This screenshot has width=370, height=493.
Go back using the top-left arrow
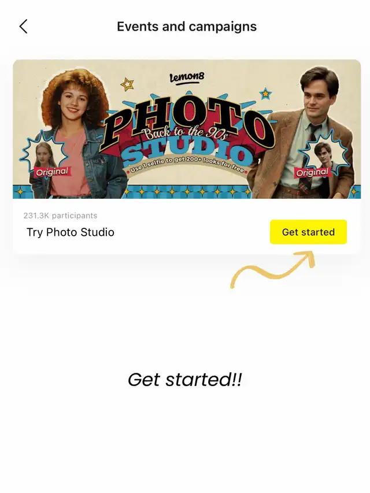[24, 27]
